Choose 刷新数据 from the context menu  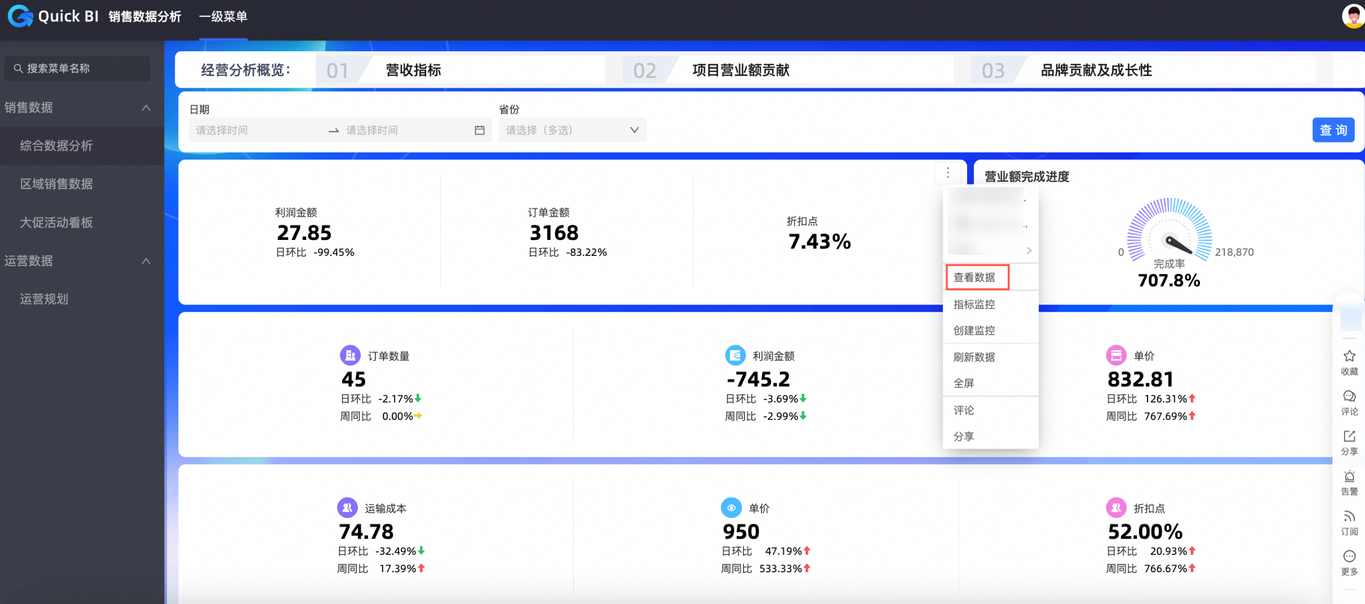click(974, 357)
